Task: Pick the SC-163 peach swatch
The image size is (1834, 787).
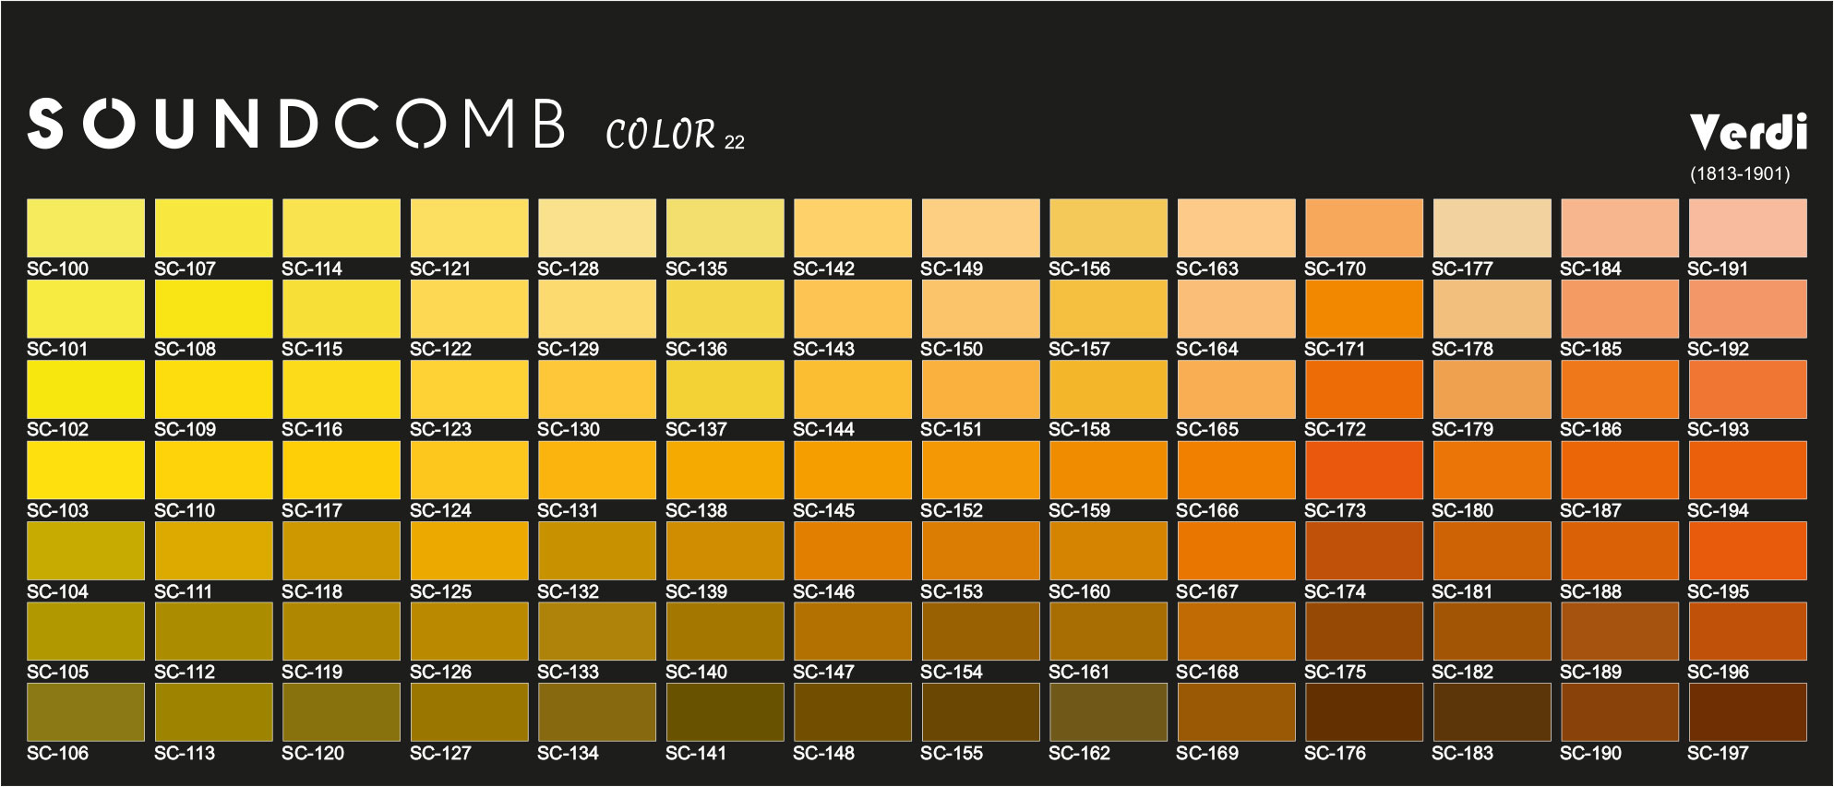Action: click(1236, 228)
